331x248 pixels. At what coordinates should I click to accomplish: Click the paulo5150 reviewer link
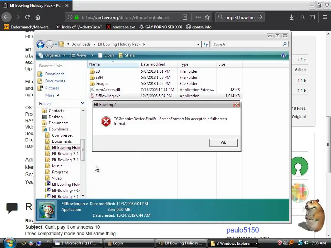click(x=242, y=230)
